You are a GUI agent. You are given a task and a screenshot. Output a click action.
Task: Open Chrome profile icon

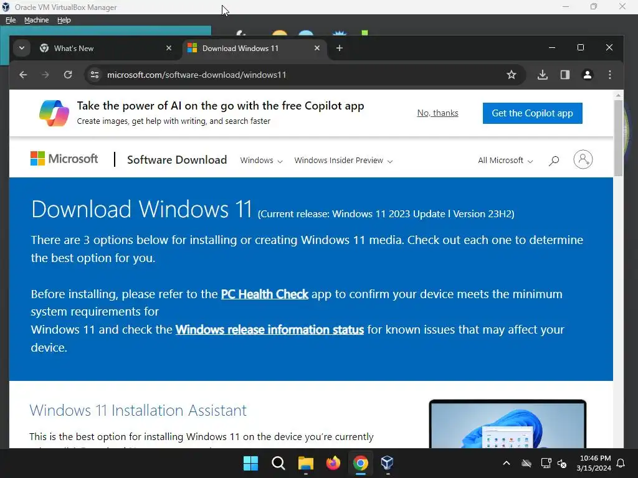(587, 75)
